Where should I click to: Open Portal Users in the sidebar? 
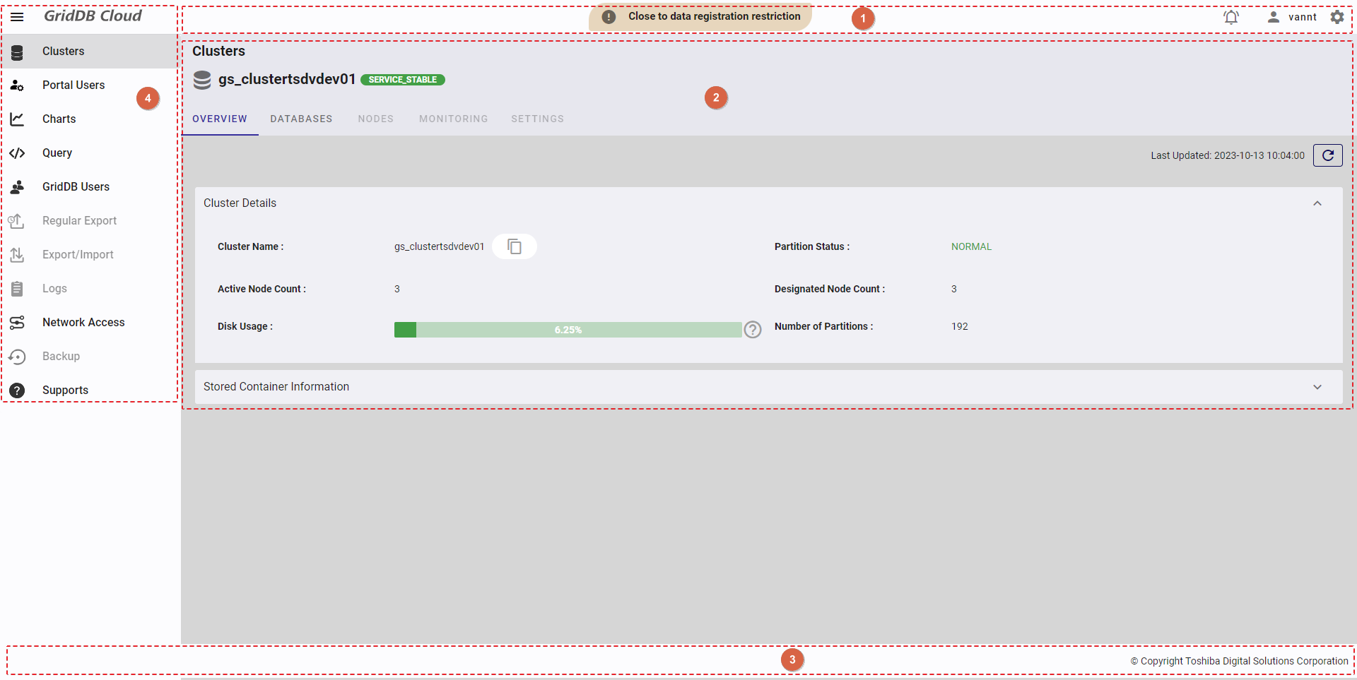(90, 85)
